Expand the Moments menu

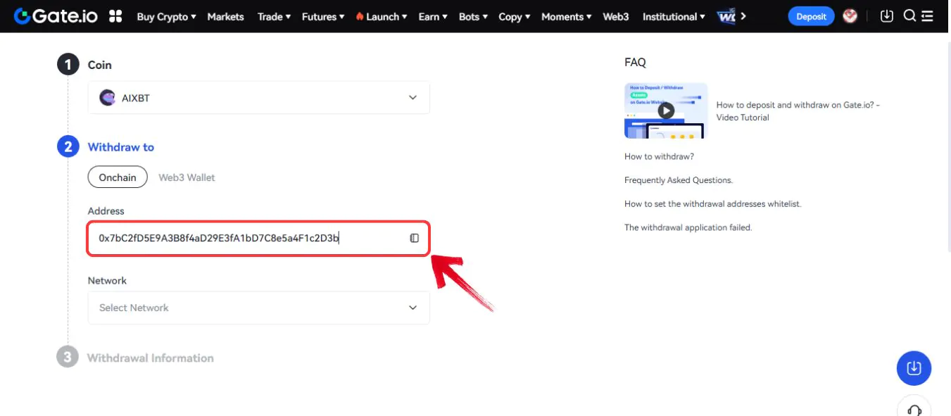click(x=567, y=16)
